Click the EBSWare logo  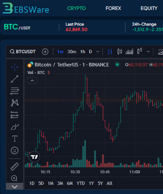point(26,8)
